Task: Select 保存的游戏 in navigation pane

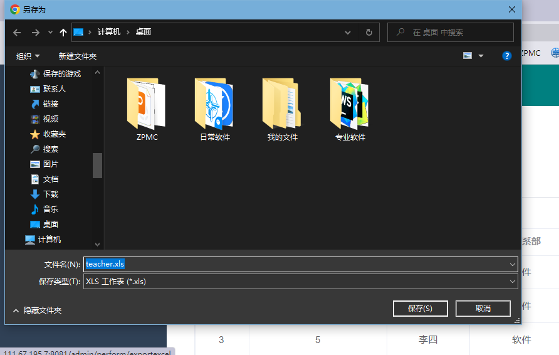Action: click(x=56, y=74)
